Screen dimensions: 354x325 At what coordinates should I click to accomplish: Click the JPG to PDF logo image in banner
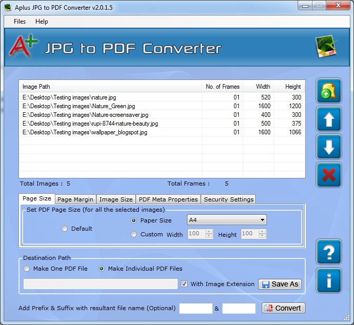(x=327, y=46)
